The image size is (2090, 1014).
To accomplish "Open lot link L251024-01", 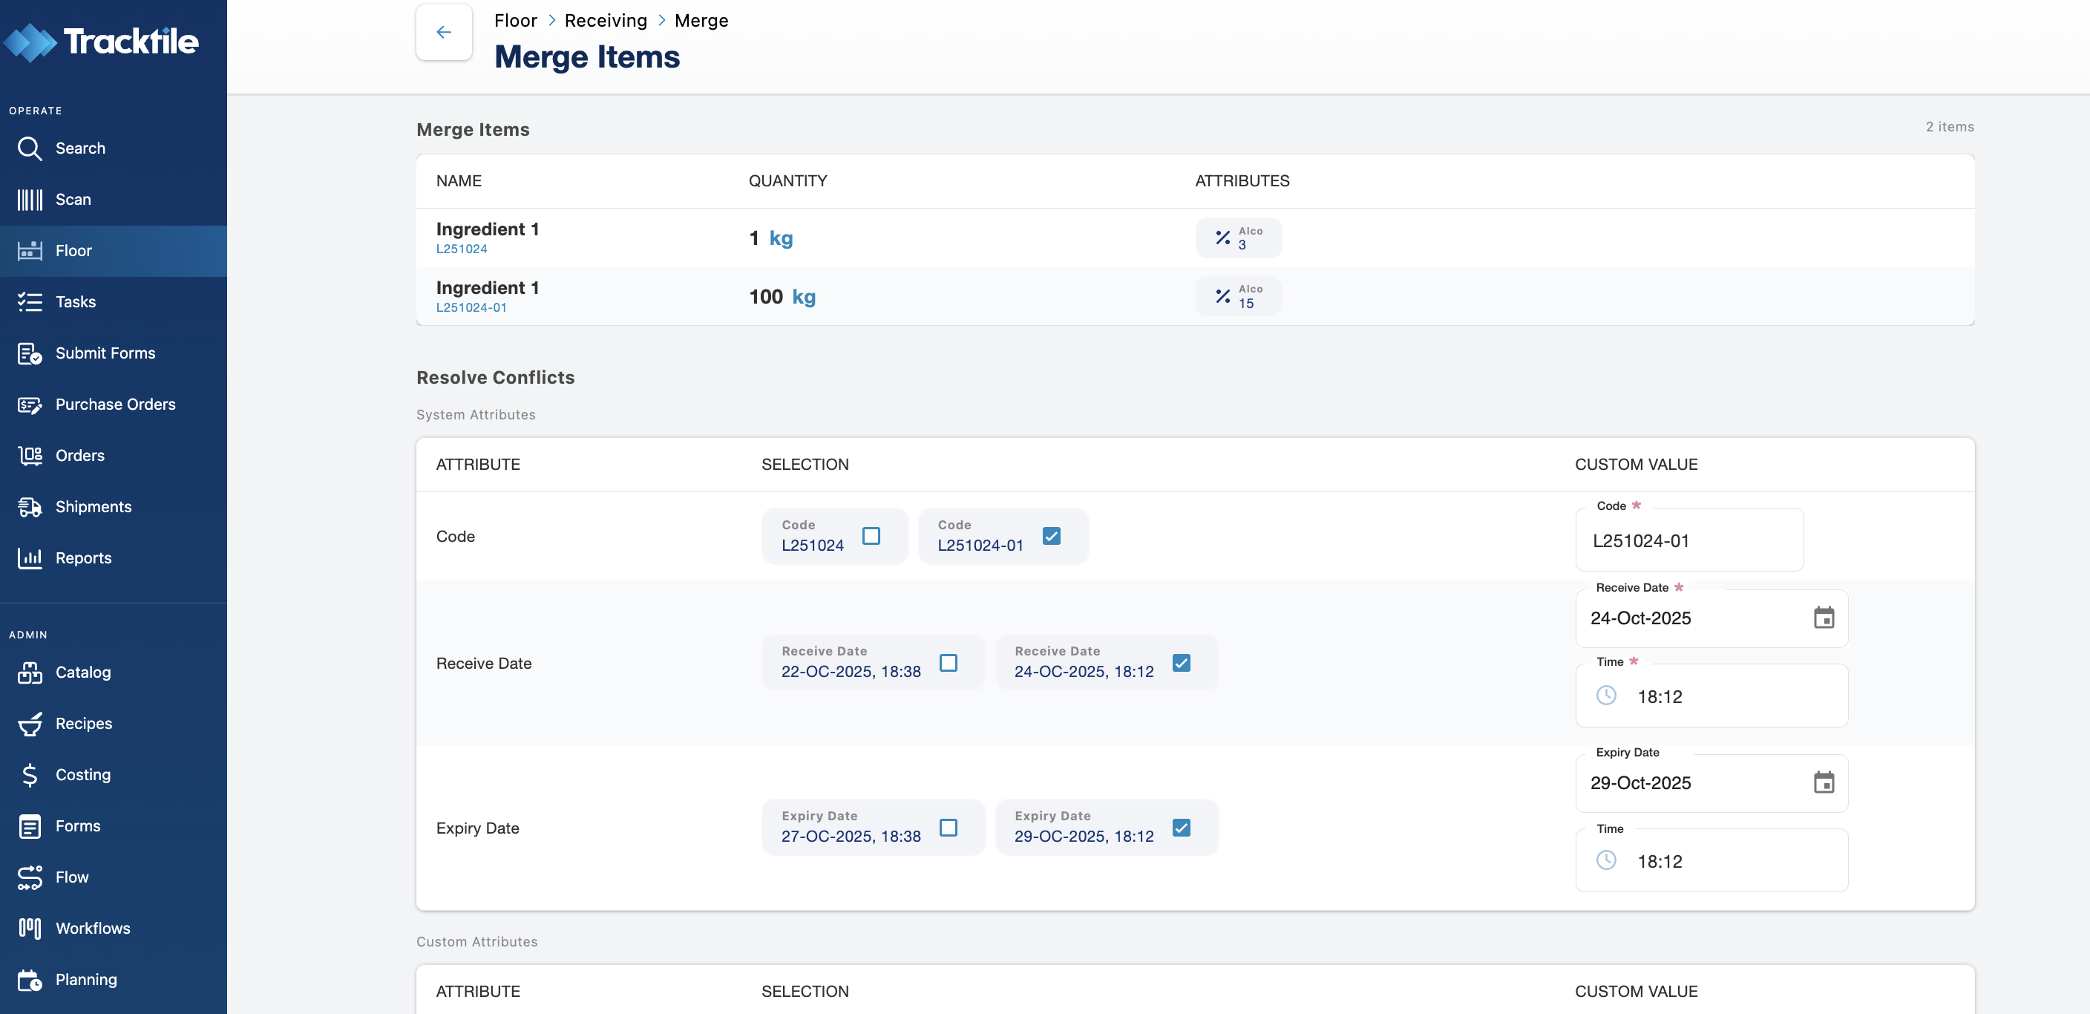I will coord(471,307).
